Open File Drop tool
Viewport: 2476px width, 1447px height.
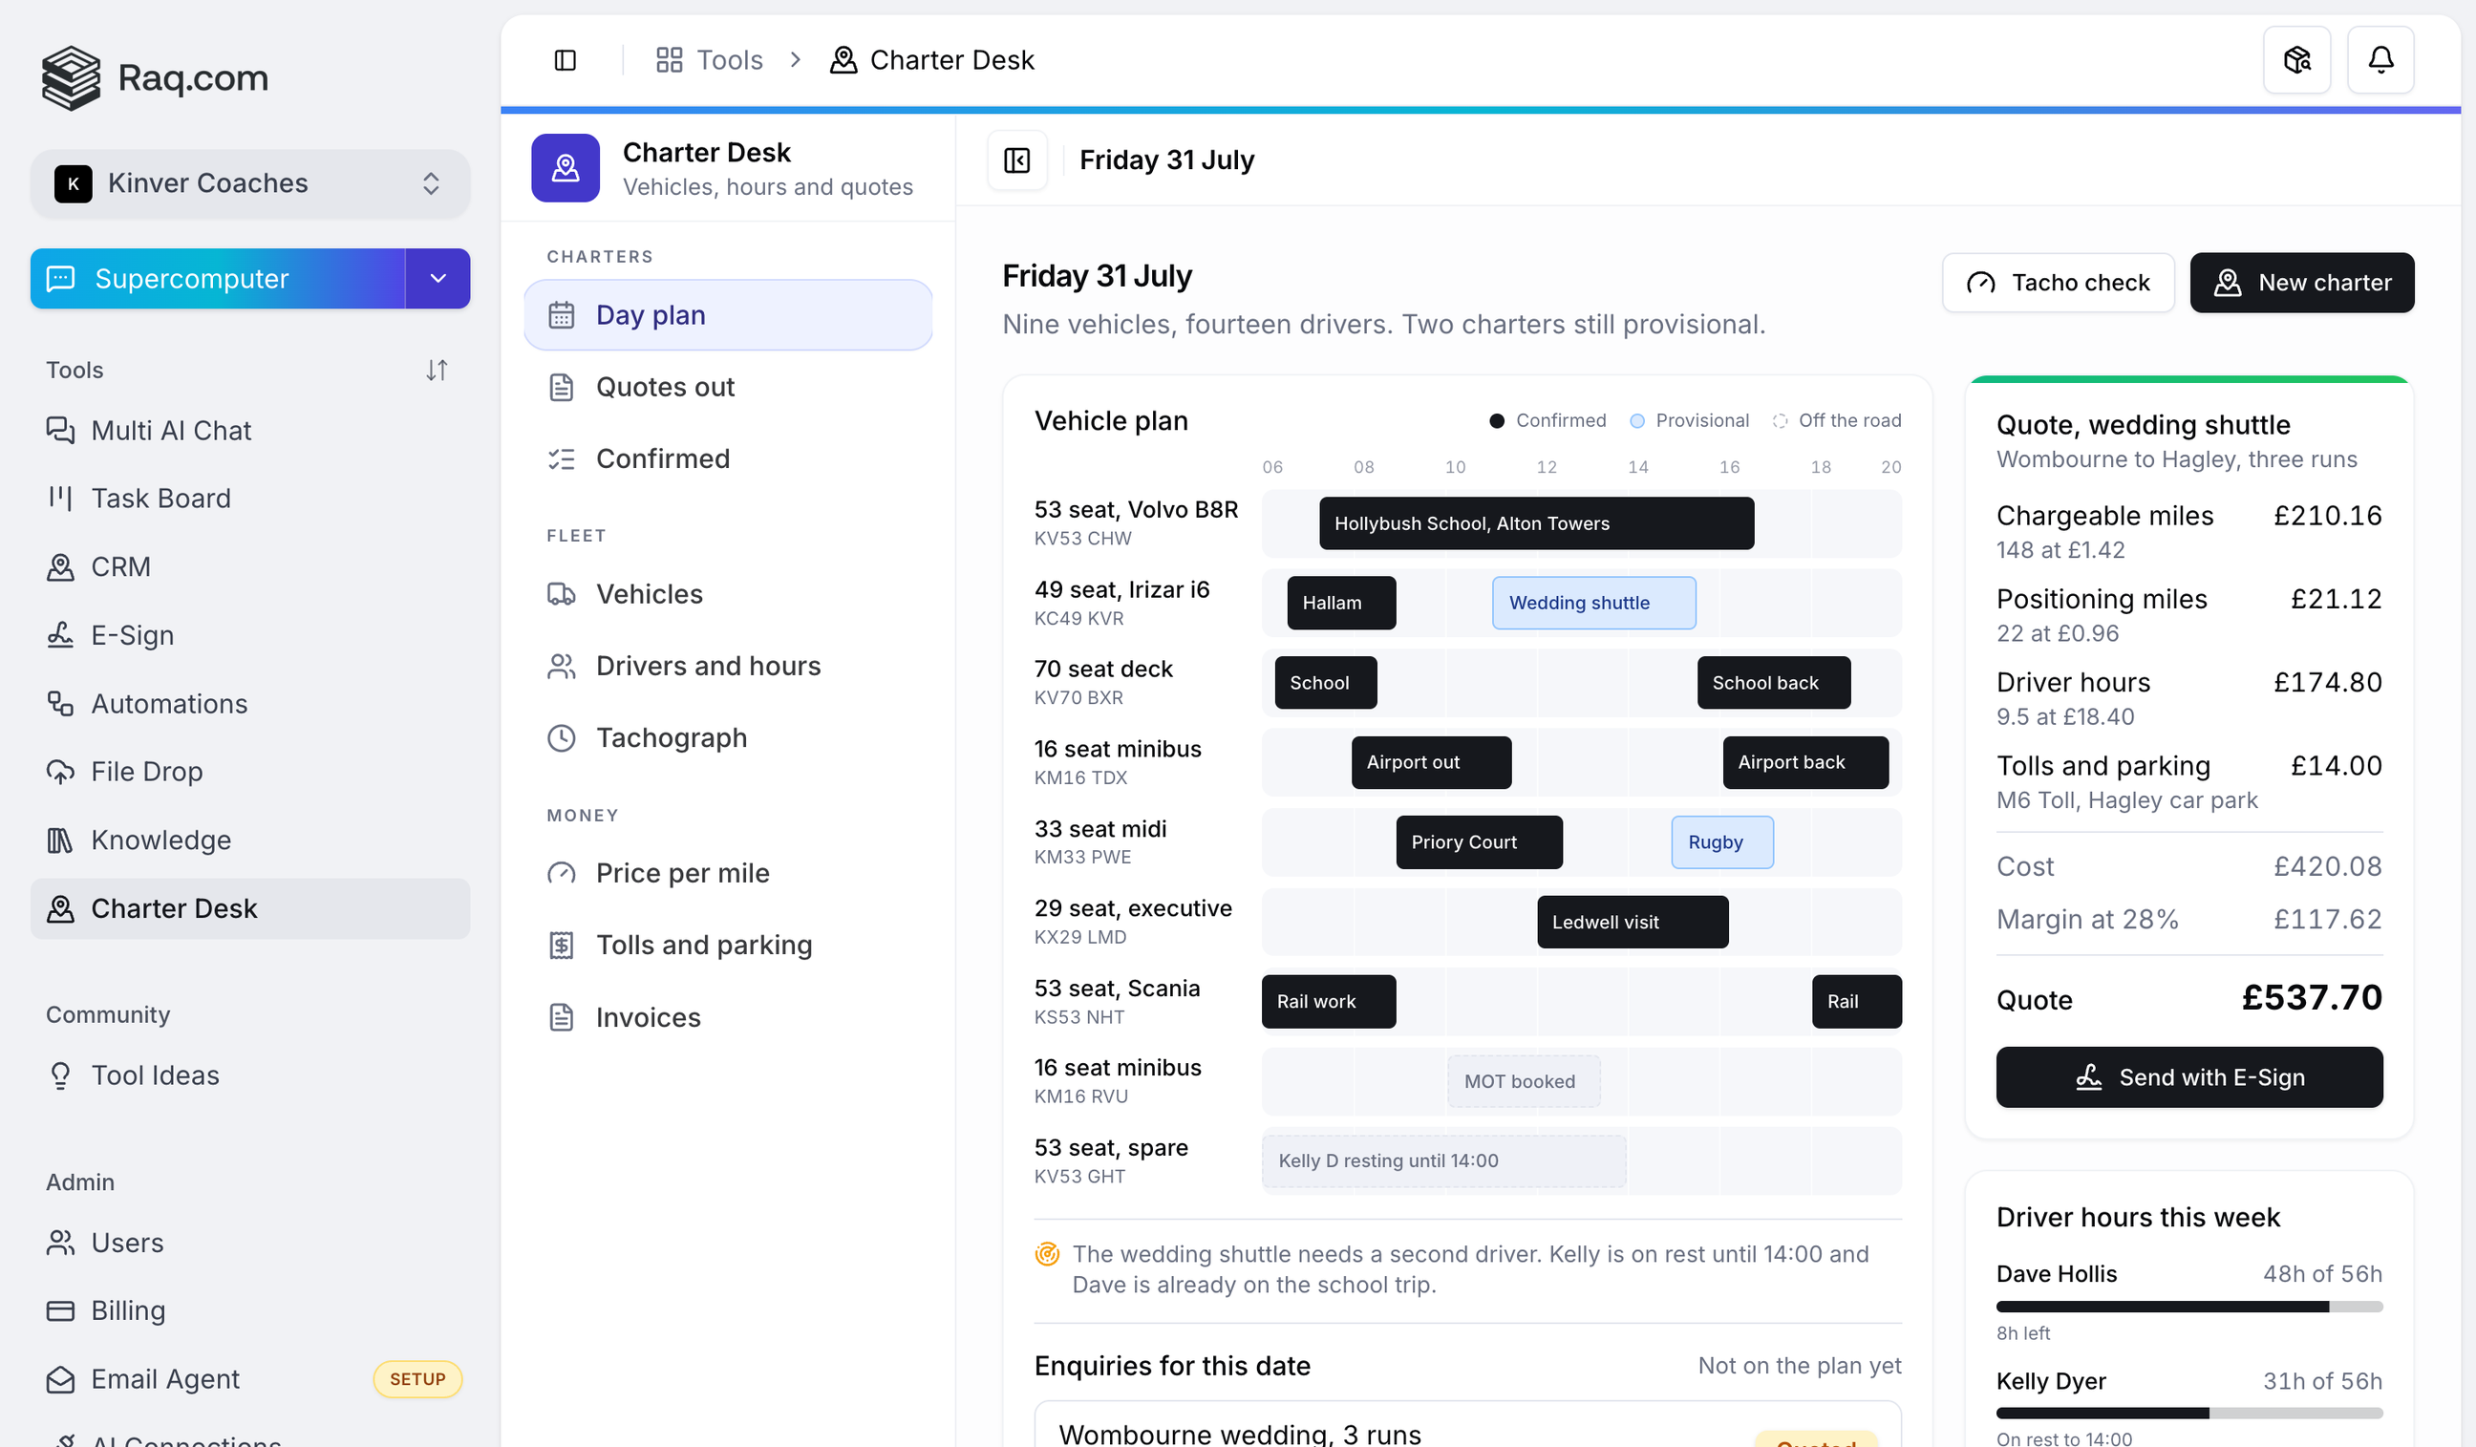point(249,771)
